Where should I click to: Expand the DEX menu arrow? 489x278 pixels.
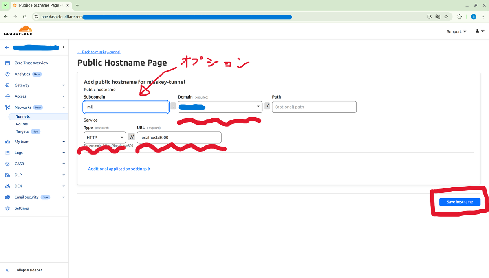64,186
